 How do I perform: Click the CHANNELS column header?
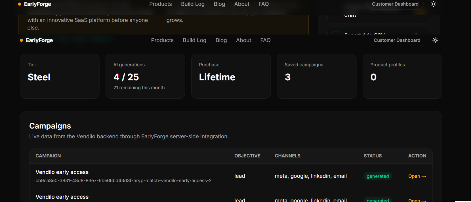288,156
